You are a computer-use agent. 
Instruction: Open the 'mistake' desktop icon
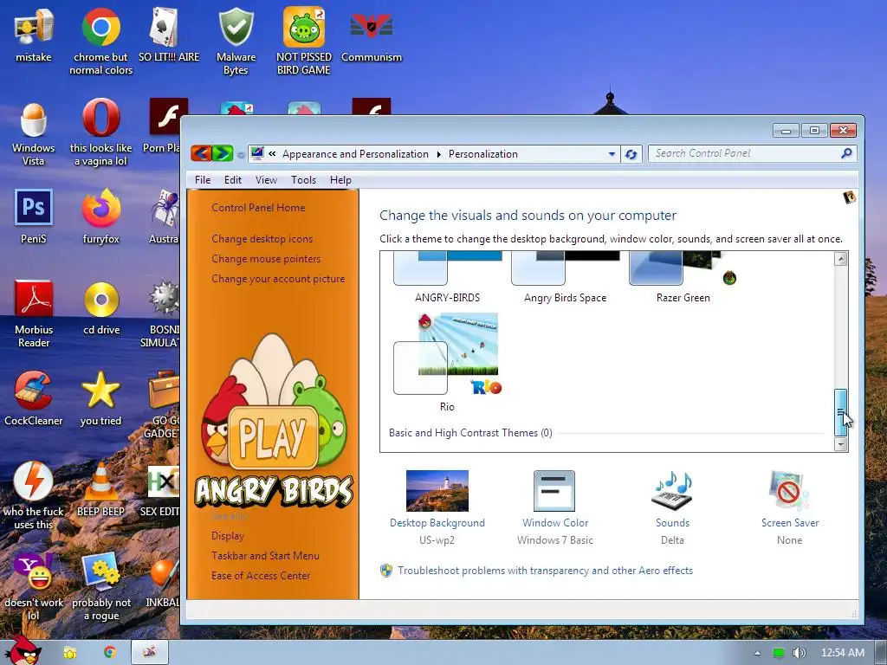34,35
